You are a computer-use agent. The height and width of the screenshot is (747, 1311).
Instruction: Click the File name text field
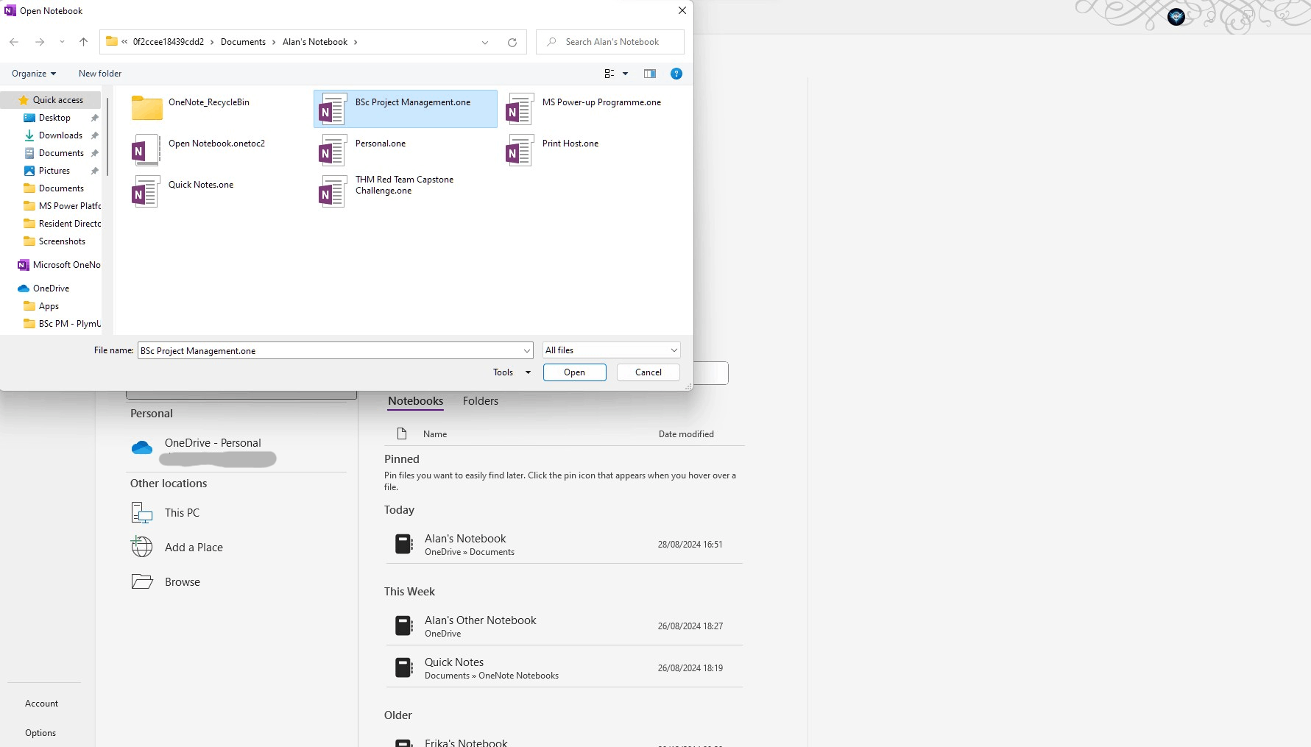330,351
